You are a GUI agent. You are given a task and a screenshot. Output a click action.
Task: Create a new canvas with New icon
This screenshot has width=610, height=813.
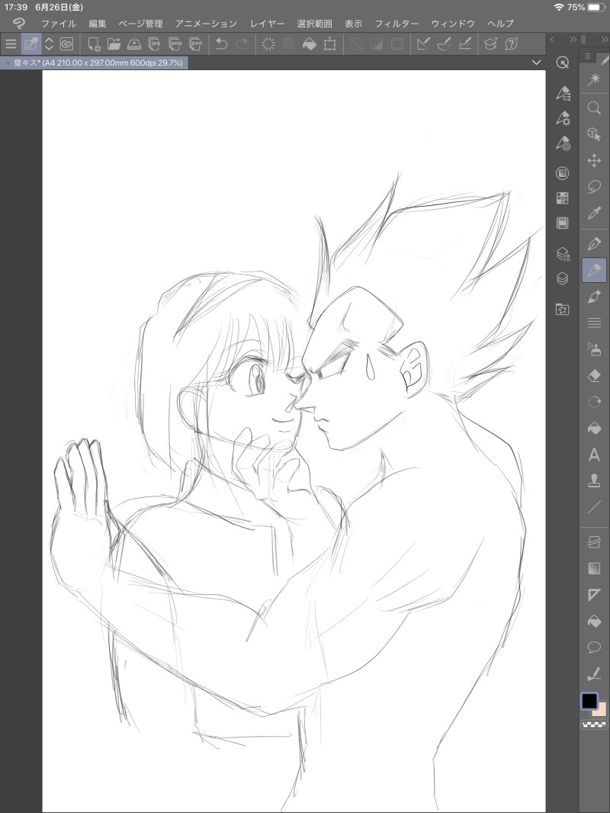(94, 44)
